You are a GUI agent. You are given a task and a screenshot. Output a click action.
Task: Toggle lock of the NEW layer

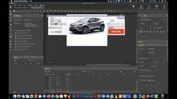pyautogui.click(x=48, y=85)
